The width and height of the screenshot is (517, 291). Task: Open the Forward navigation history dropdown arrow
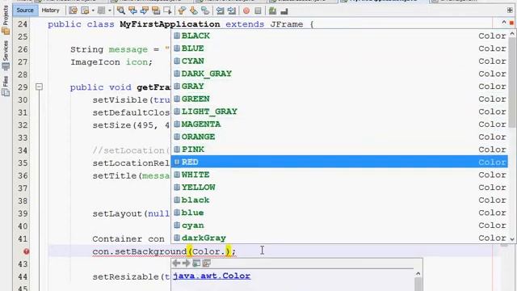109,11
